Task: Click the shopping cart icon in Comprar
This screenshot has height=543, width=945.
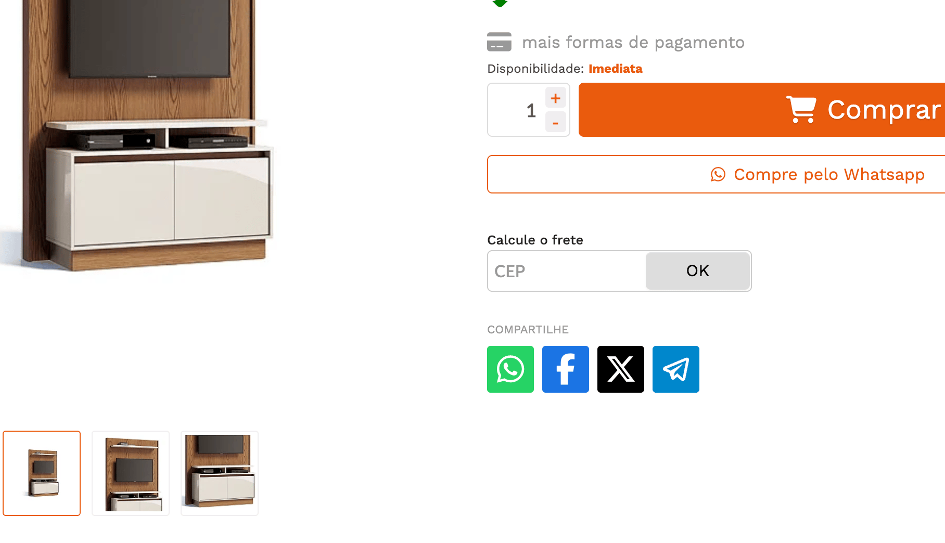Action: [801, 110]
